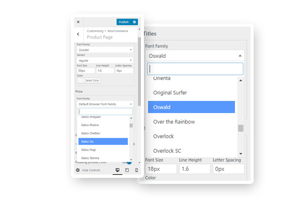The image size is (302, 201).
Task: Switch to mobile preview icon
Action: (136, 170)
